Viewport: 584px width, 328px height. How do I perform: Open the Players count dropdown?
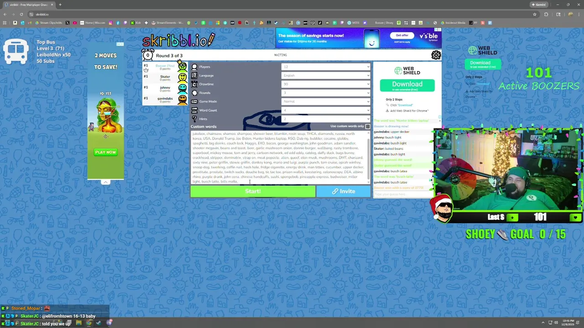click(326, 67)
